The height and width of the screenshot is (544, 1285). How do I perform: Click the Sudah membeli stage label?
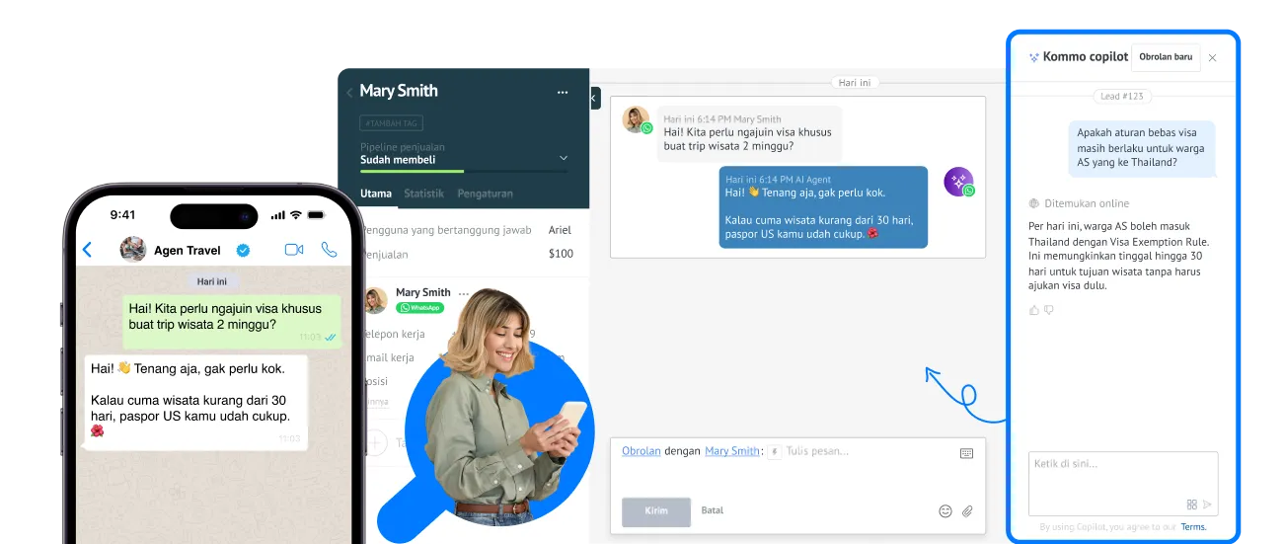(x=398, y=160)
